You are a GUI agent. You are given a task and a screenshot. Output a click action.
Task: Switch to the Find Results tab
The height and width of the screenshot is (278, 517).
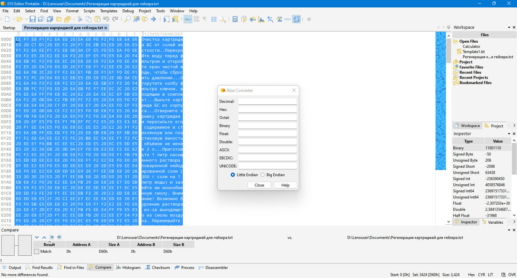click(39, 268)
